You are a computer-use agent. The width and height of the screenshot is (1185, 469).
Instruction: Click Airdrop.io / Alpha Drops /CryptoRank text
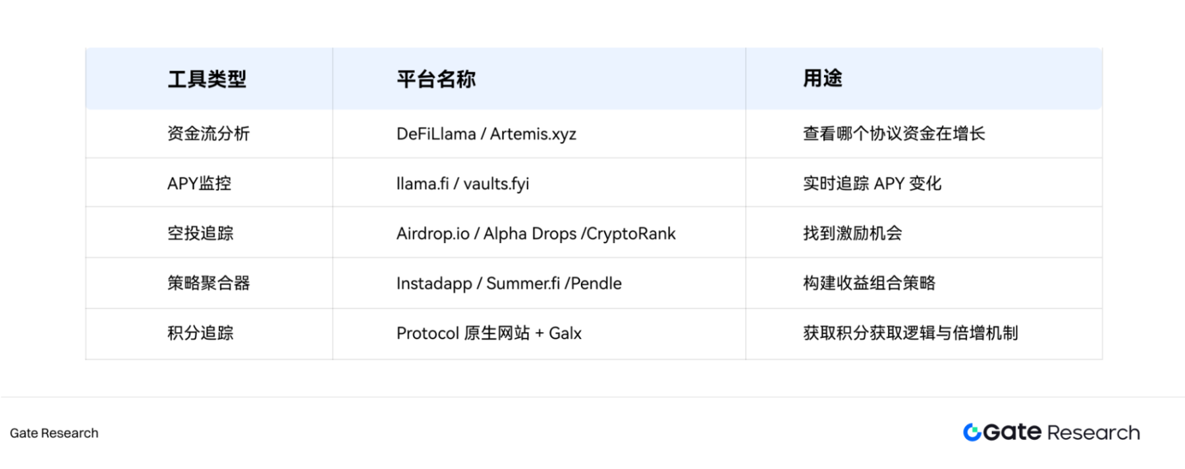(x=536, y=233)
